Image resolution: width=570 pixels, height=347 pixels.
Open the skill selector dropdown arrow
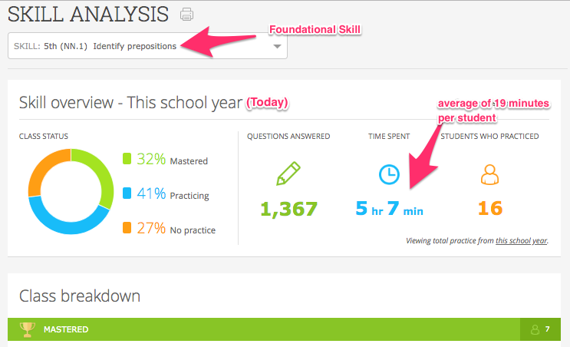click(x=277, y=46)
